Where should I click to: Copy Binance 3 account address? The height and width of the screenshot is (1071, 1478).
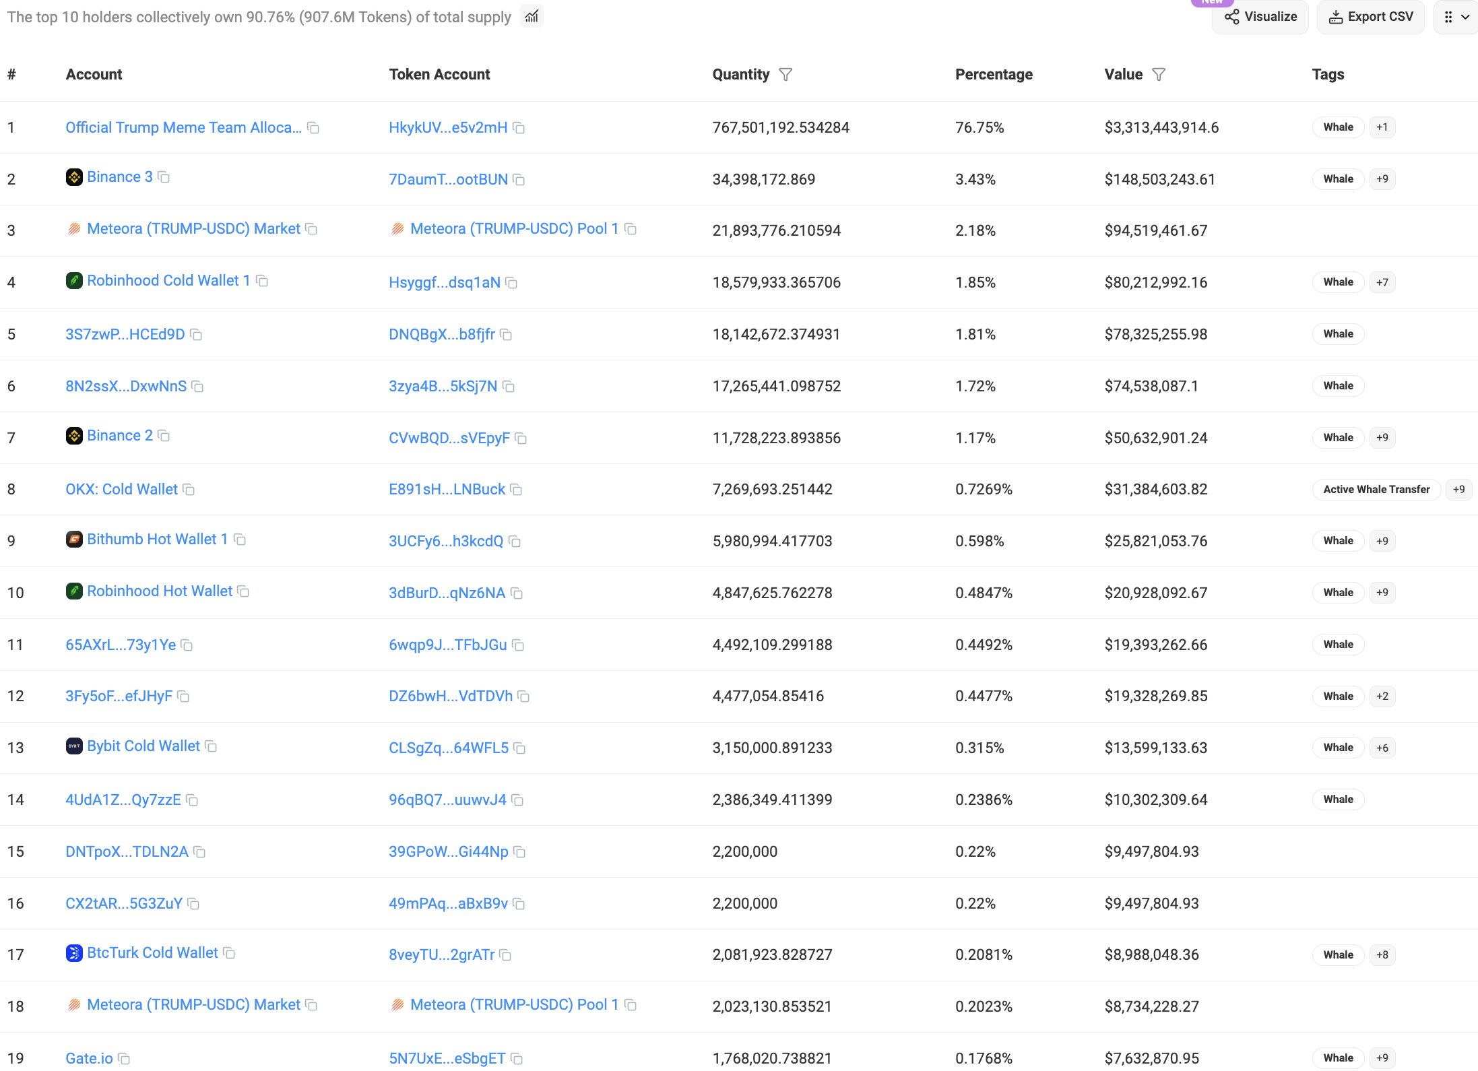click(164, 177)
